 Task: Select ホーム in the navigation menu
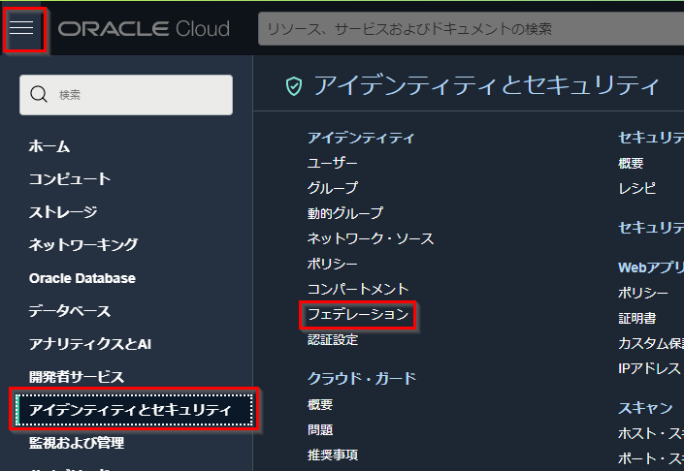49,146
